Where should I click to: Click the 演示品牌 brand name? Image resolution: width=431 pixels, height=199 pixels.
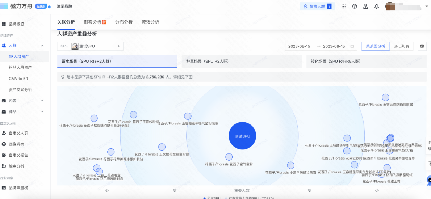pos(64,6)
